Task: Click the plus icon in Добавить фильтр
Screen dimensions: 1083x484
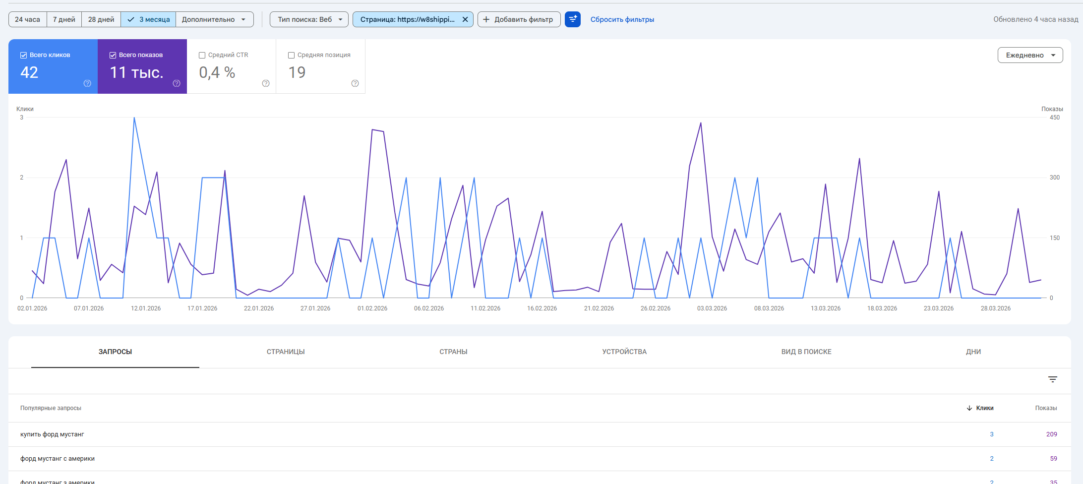Action: point(486,19)
